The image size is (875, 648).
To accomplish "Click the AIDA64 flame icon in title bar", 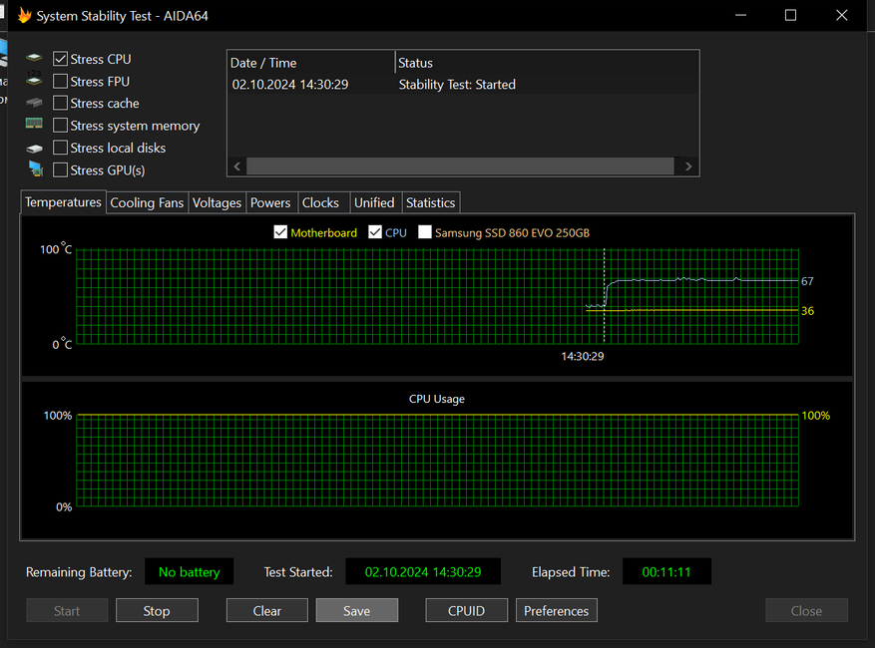I will (x=25, y=16).
